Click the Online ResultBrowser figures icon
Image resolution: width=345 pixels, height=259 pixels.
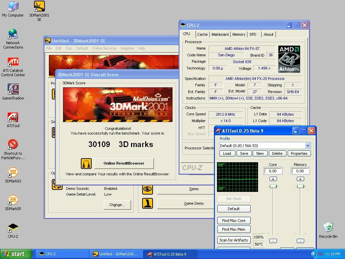(86, 164)
